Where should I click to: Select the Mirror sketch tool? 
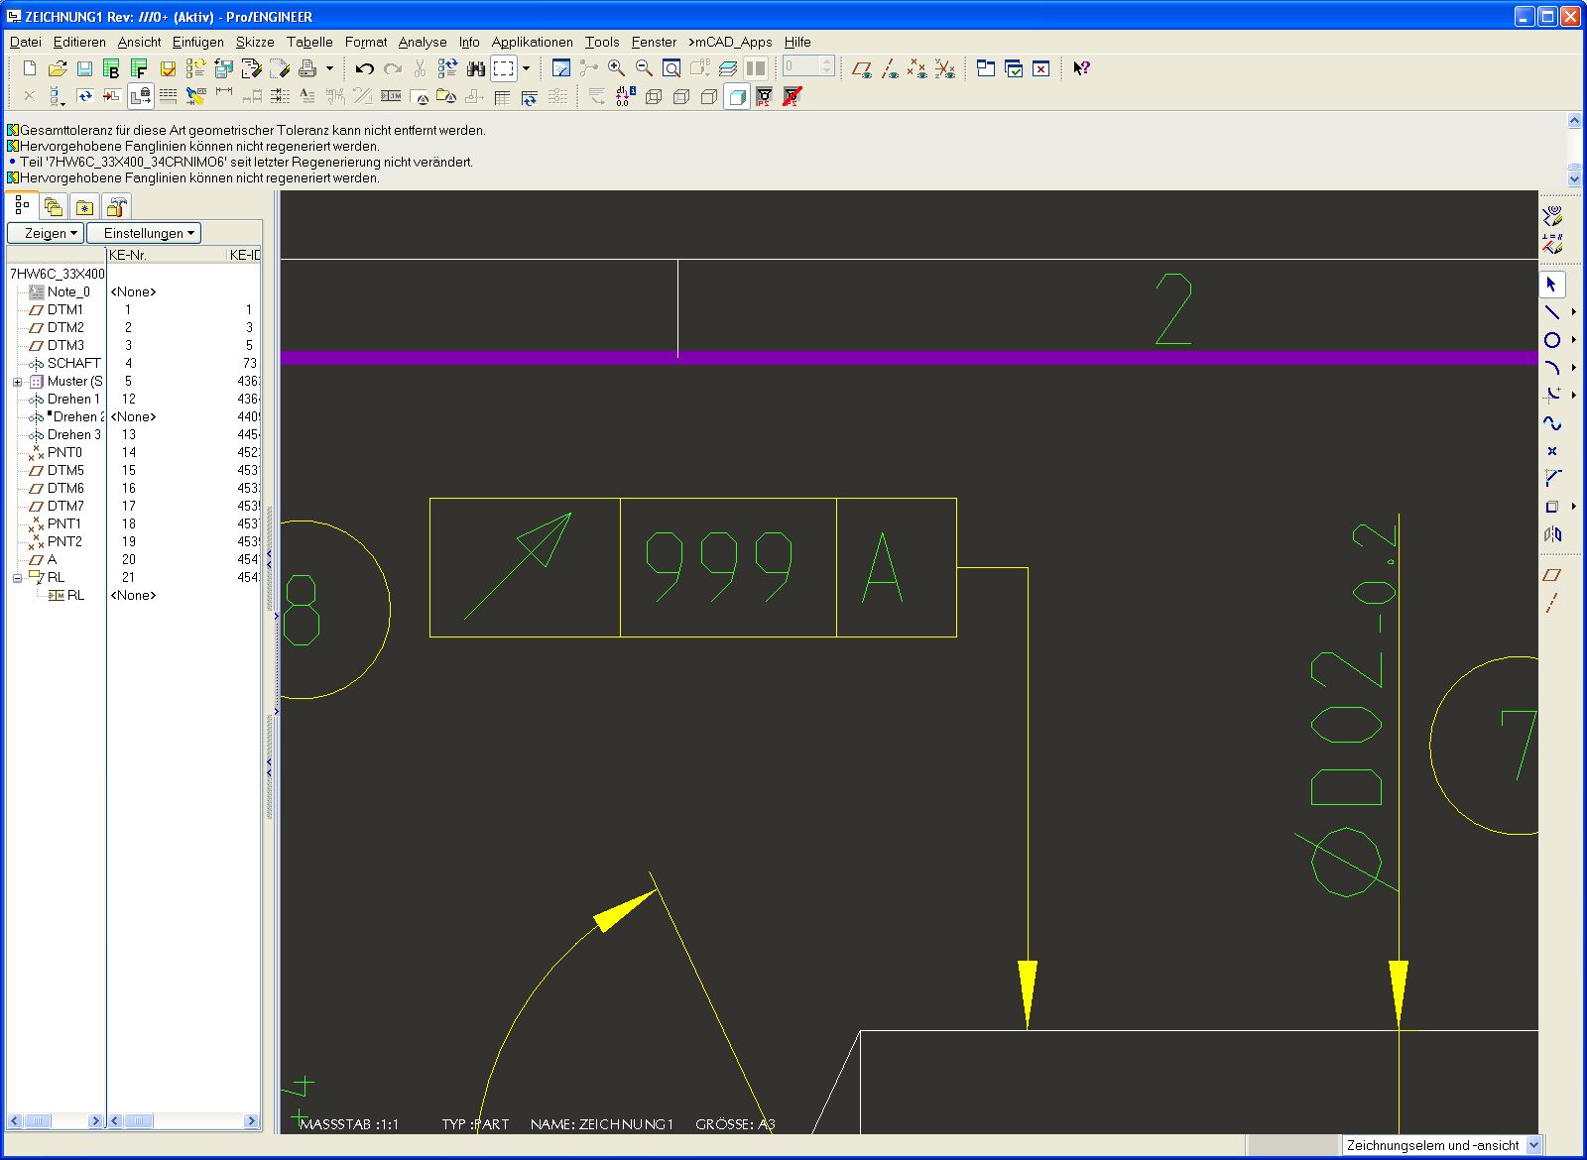(x=1552, y=534)
